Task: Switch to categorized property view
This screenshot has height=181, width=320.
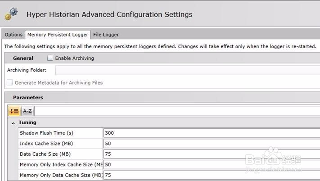Action: (14, 111)
